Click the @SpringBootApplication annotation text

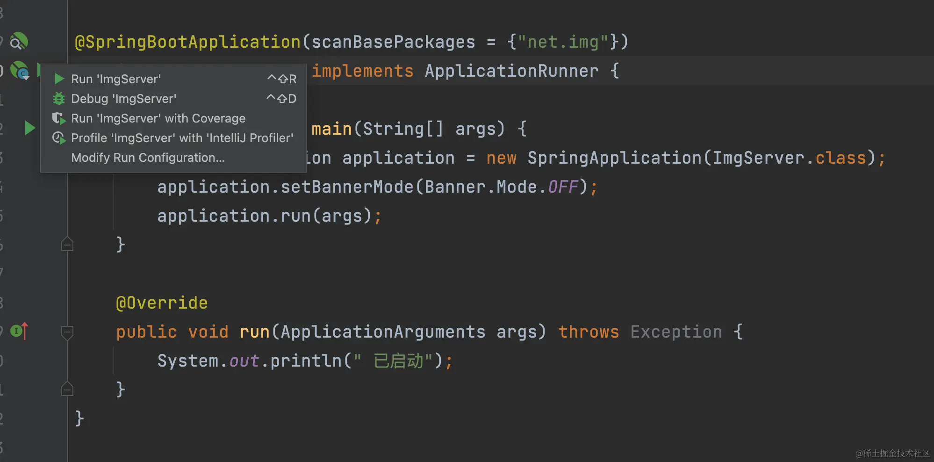click(187, 42)
